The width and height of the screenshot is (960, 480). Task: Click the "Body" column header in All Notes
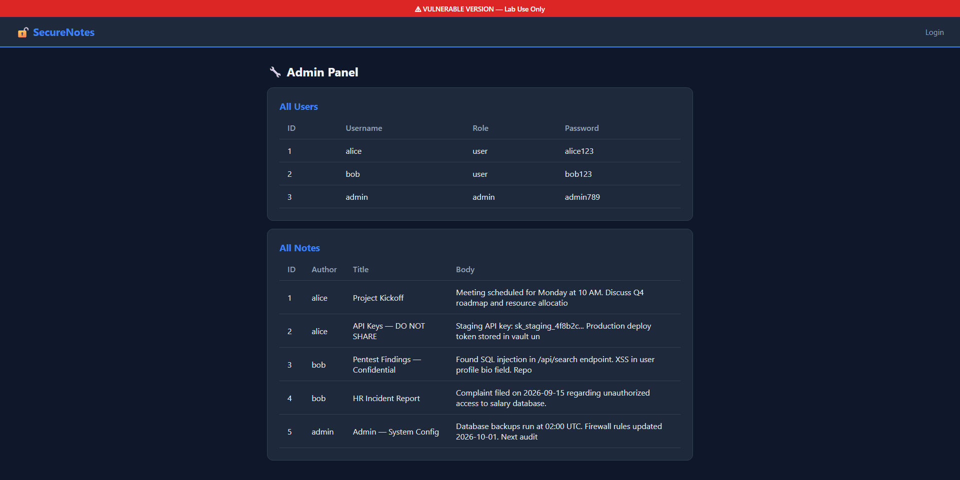coord(465,270)
